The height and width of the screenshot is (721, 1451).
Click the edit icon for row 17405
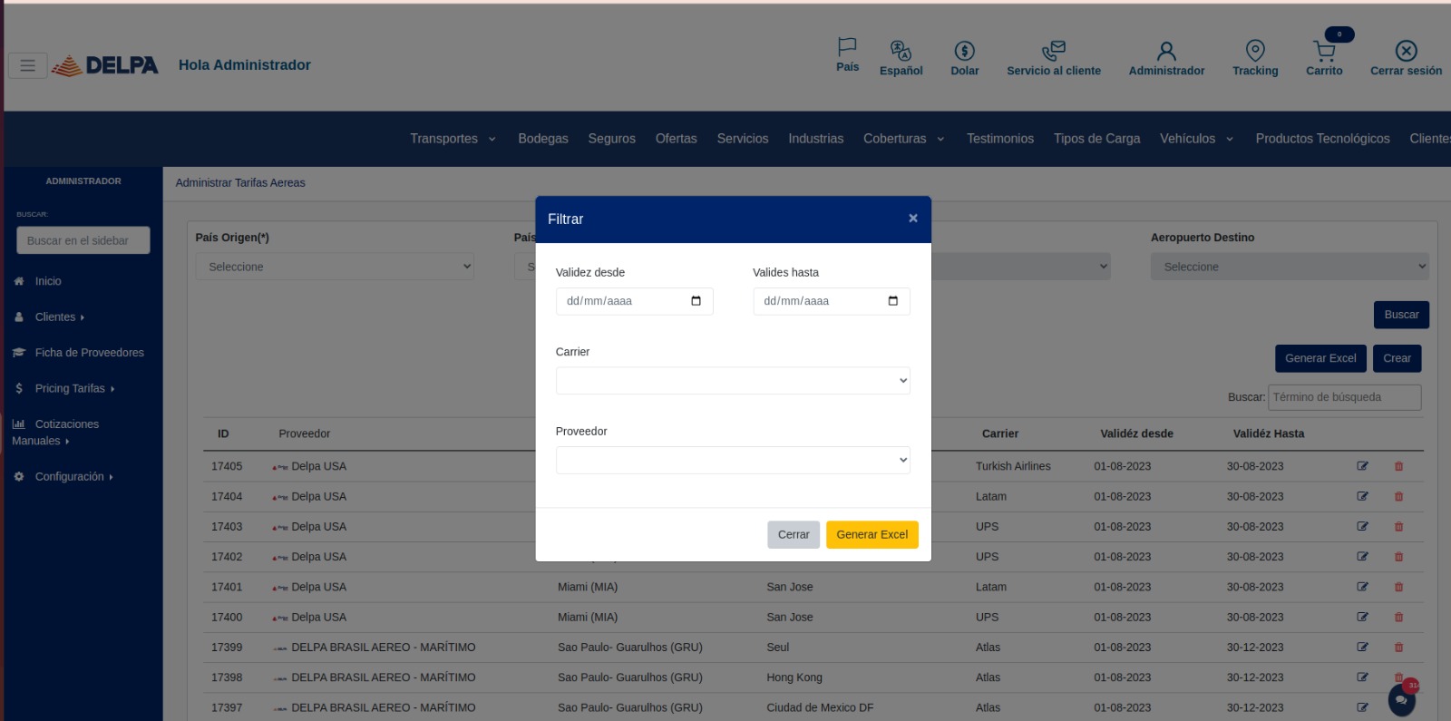[1362, 466]
